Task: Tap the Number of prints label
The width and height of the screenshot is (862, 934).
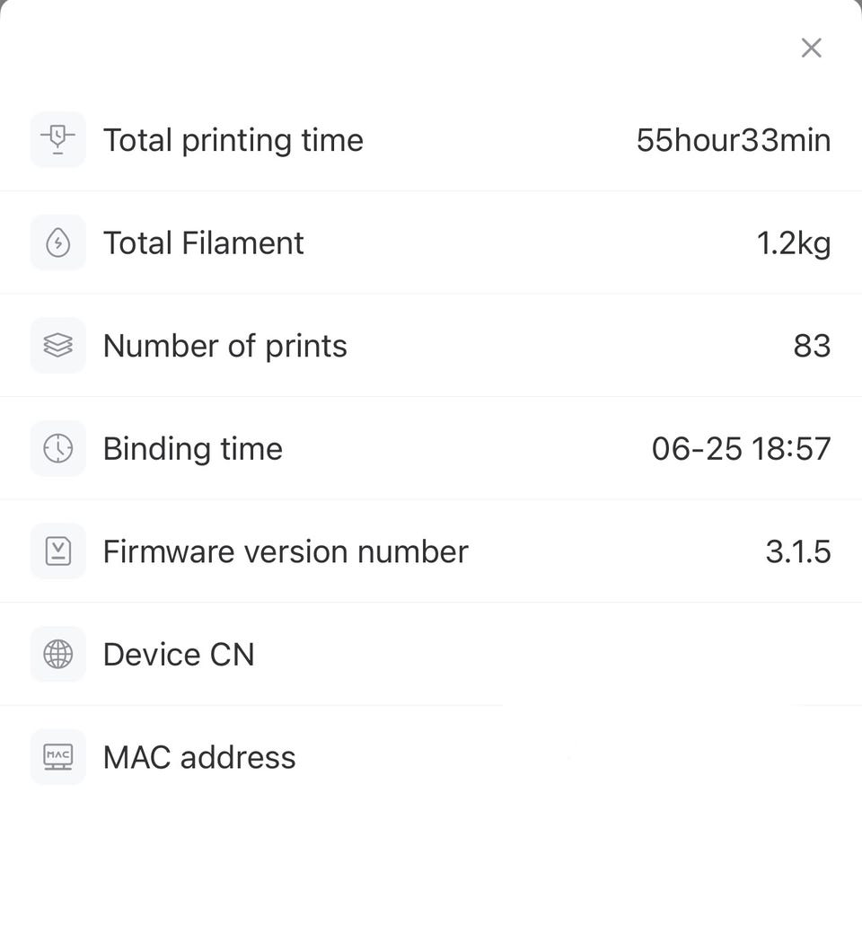Action: coord(224,346)
